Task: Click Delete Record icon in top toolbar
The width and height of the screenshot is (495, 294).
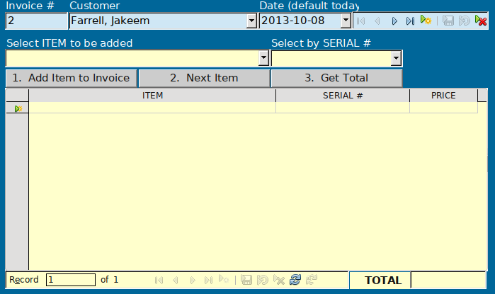Action: tap(481, 21)
